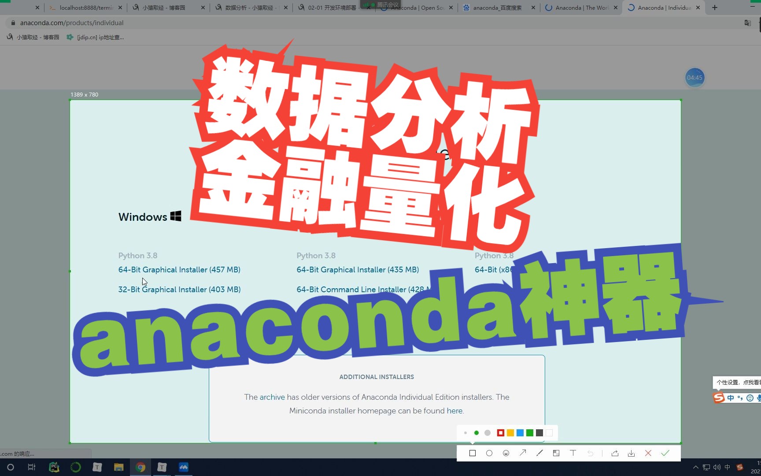This screenshot has height=476, width=761.
Task: Open the archive link for older versions
Action: coord(272,397)
